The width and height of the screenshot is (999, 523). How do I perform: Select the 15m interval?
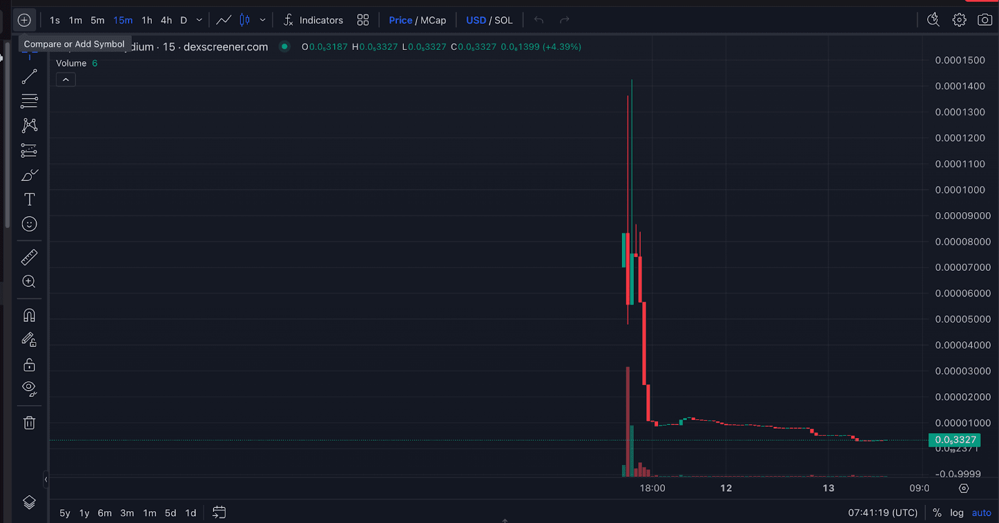click(123, 20)
